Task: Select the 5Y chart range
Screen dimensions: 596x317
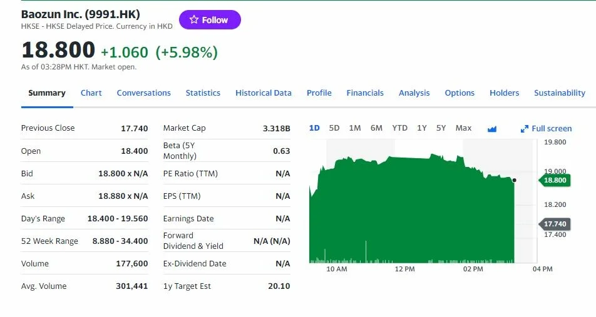Action: pos(441,128)
